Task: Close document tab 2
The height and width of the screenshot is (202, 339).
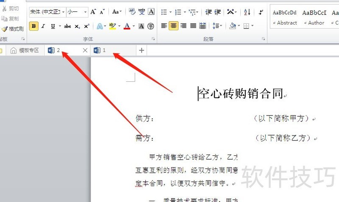Action: 85,50
